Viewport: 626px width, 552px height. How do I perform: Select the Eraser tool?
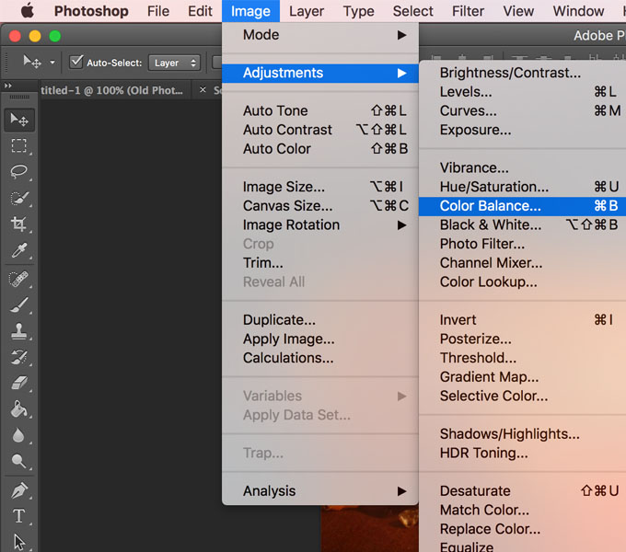[18, 384]
